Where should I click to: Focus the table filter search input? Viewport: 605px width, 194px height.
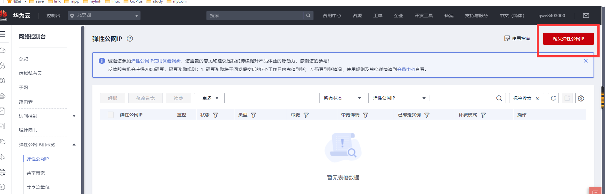coord(462,98)
